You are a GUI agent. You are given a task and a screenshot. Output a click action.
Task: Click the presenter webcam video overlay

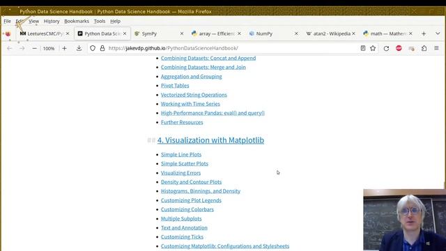coord(404,220)
